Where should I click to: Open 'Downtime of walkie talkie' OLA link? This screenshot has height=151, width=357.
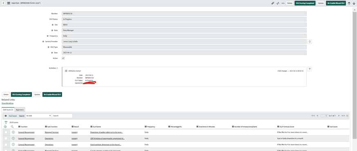click(107, 132)
